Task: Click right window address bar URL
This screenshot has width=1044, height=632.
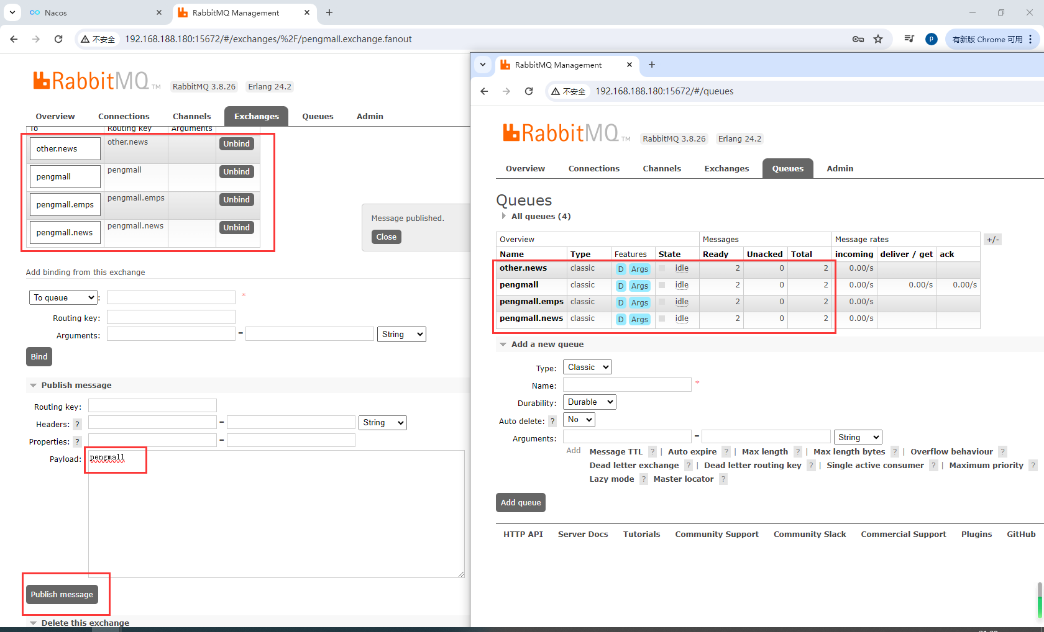Action: (664, 91)
